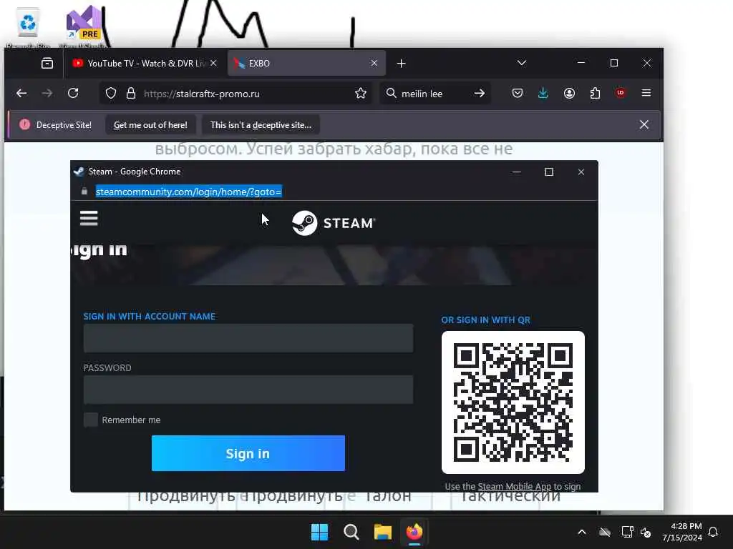Click the fake popup lock icon
The width and height of the screenshot is (733, 549).
(84, 192)
